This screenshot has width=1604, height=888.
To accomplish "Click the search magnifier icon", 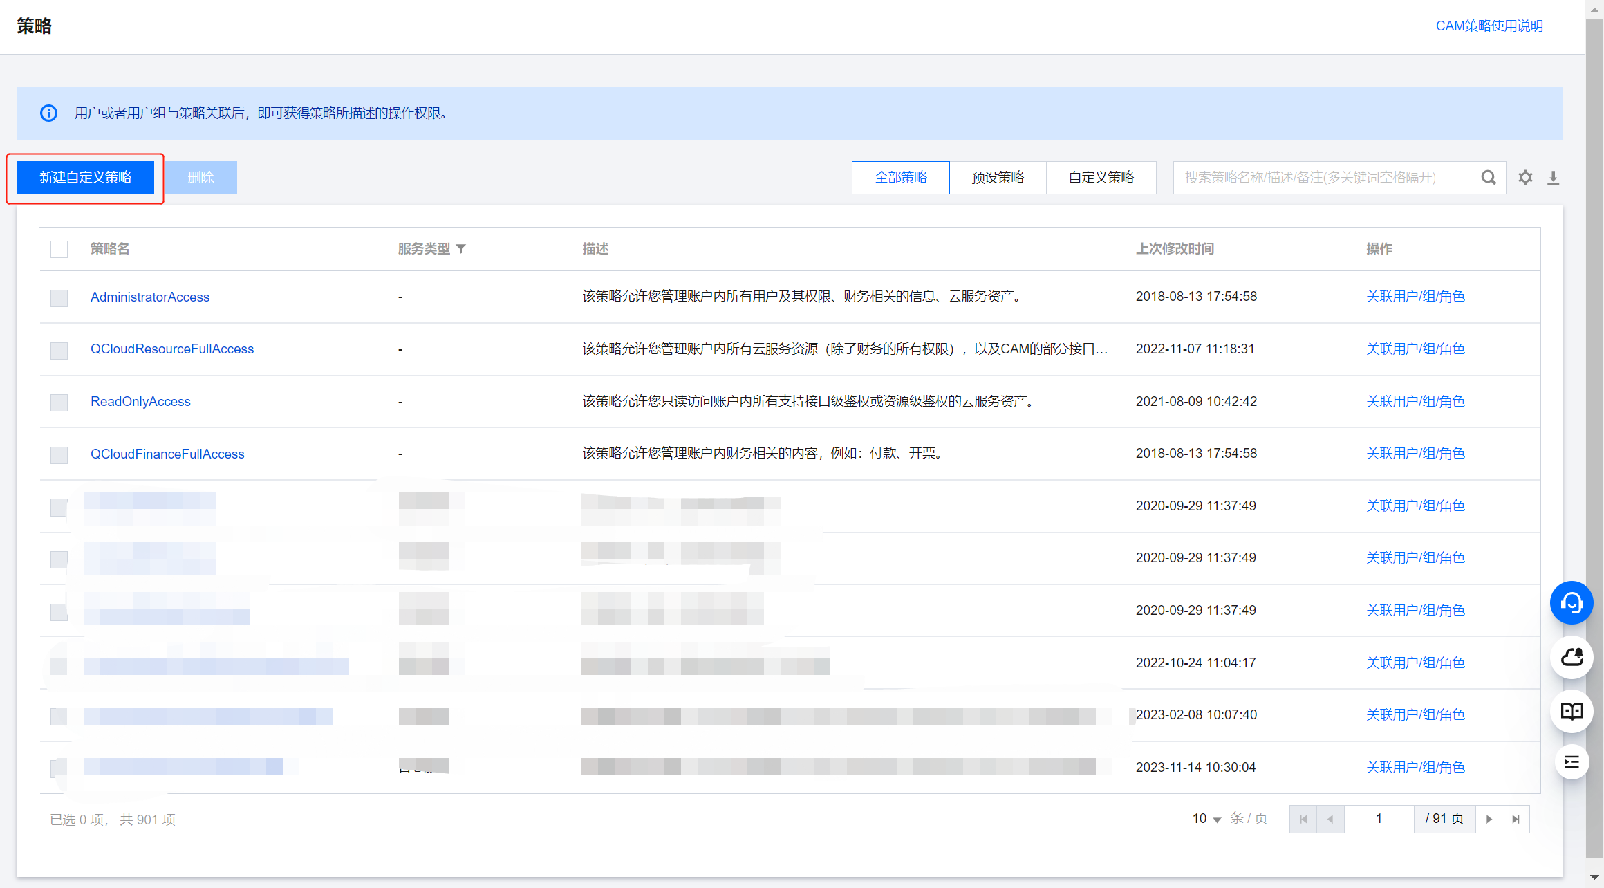I will point(1489,178).
